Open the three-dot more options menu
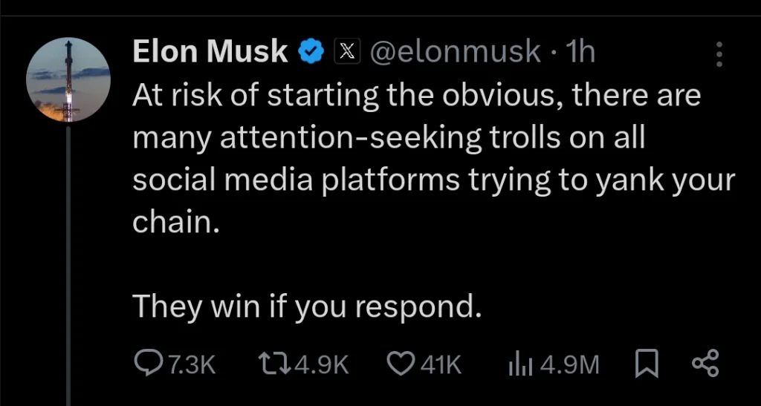Image resolution: width=761 pixels, height=406 pixels. [719, 53]
